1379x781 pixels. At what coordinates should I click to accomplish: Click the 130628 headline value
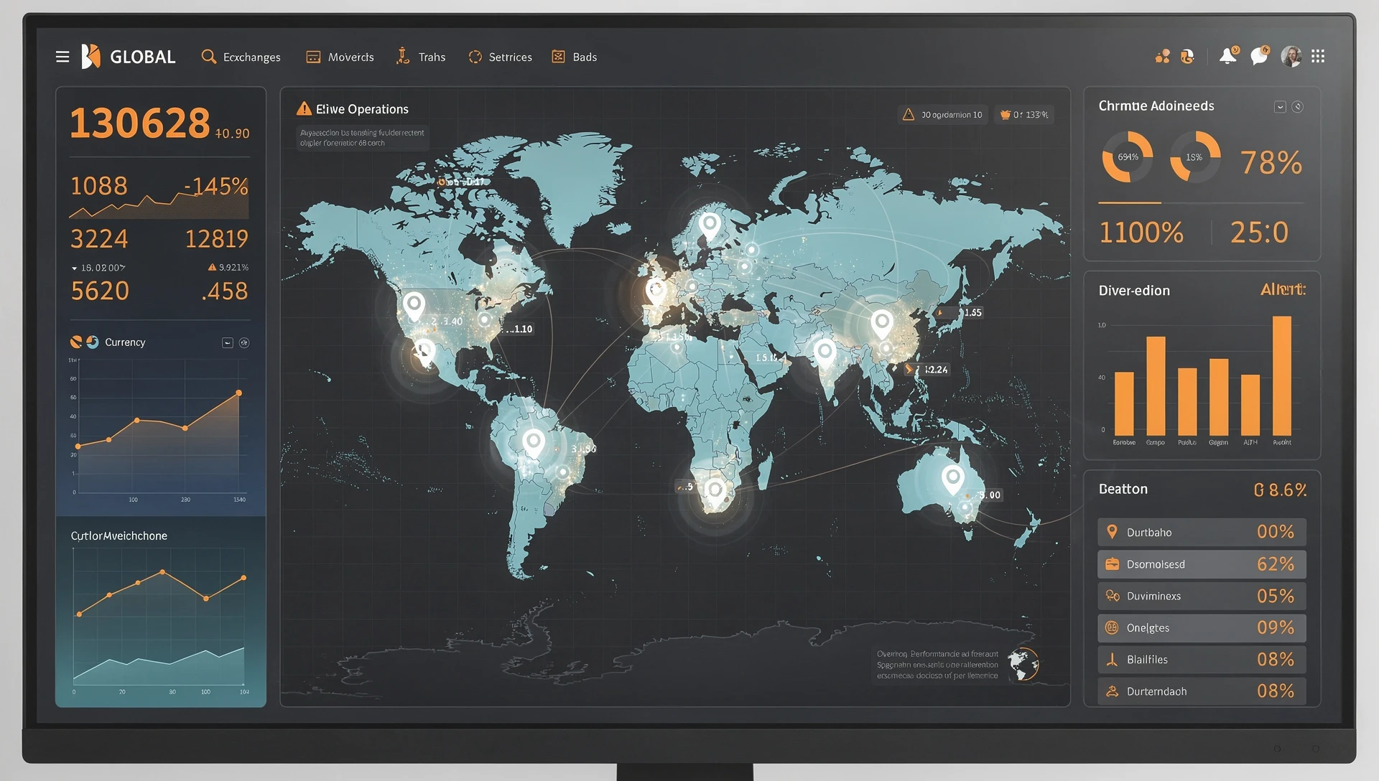click(140, 123)
